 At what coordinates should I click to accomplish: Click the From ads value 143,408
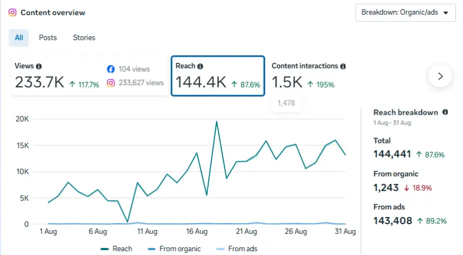(x=393, y=221)
